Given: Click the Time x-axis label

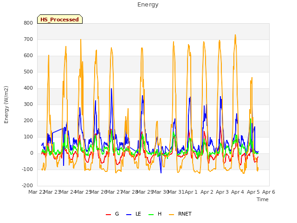Looking at the screenshot, I should click(x=263, y=199).
